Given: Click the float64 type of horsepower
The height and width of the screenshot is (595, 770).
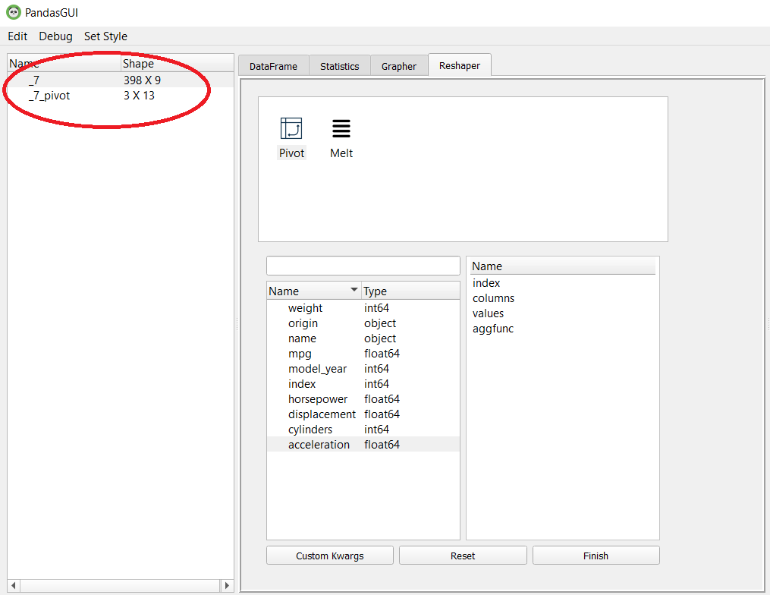Looking at the screenshot, I should 382,399.
